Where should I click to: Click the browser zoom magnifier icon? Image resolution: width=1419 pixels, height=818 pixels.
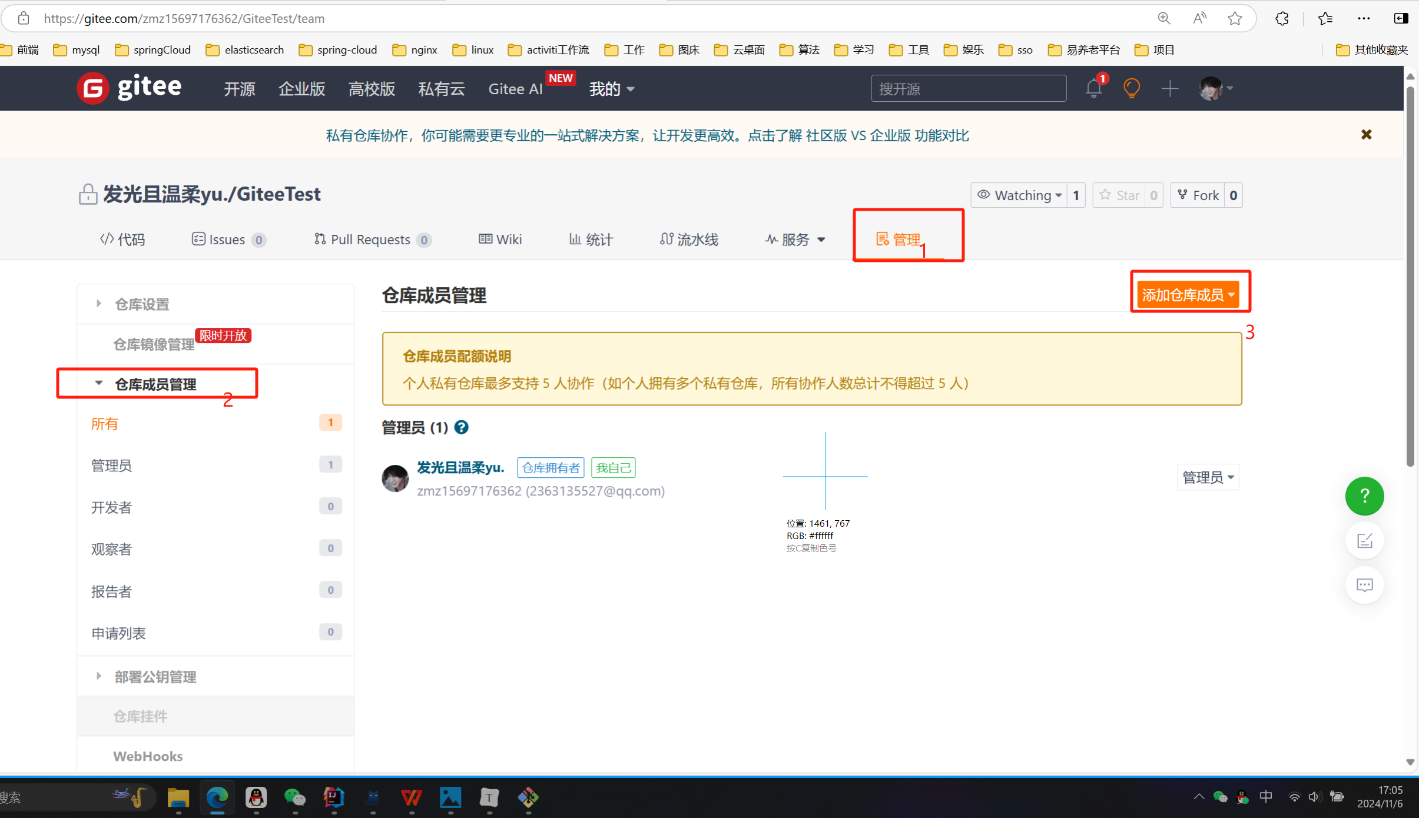coord(1163,18)
